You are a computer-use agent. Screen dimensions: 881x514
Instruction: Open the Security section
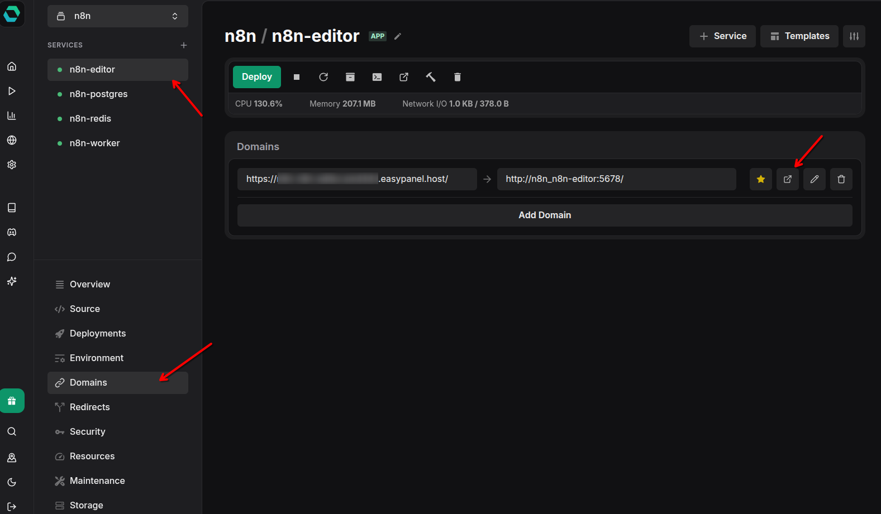point(118,432)
